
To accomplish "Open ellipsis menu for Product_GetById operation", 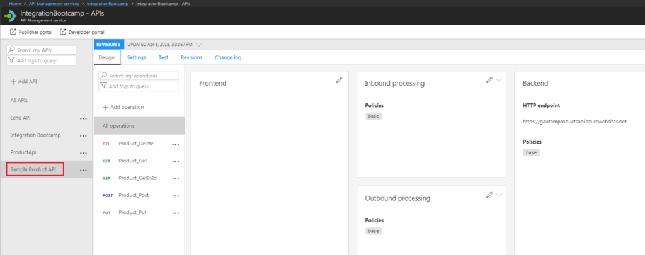I will (176, 179).
